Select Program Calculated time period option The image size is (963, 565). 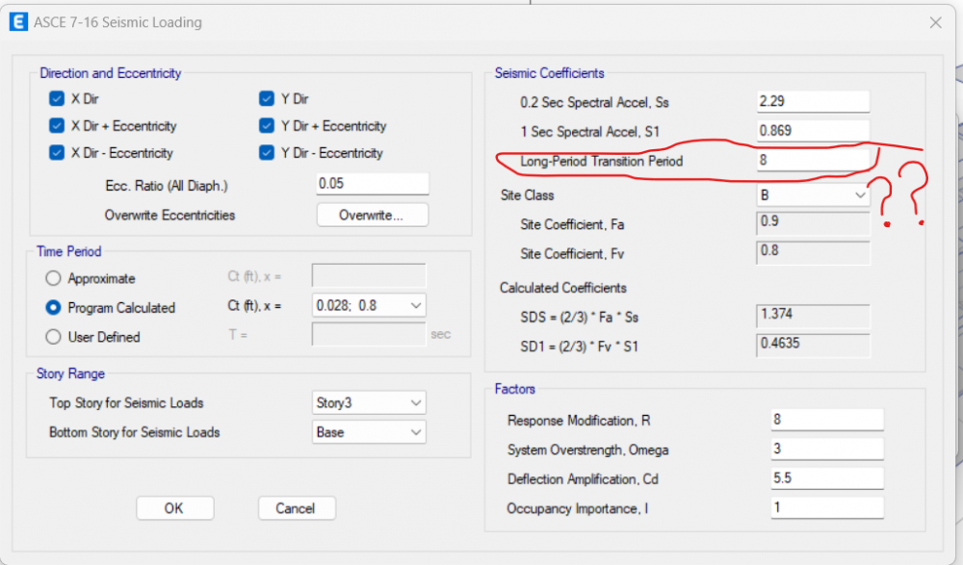(53, 308)
